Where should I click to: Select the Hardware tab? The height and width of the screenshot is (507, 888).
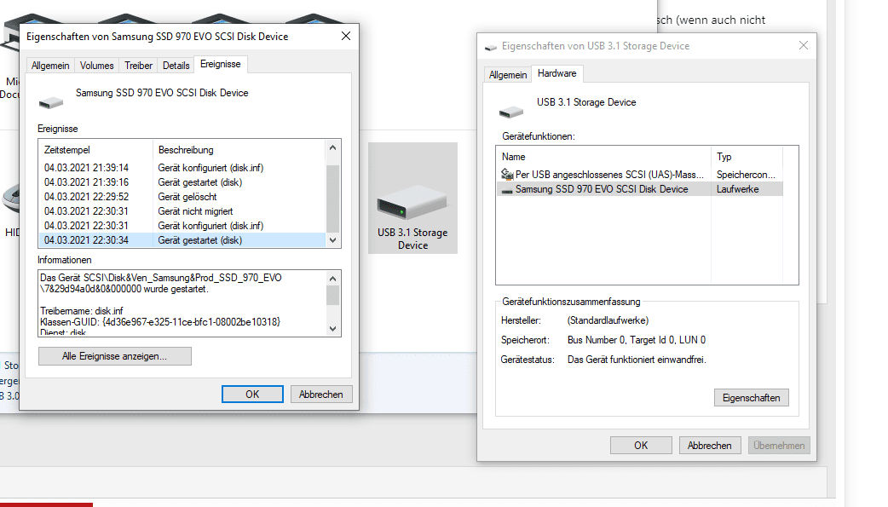tap(557, 73)
